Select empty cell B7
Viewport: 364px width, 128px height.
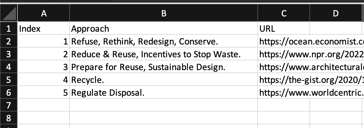(164, 105)
